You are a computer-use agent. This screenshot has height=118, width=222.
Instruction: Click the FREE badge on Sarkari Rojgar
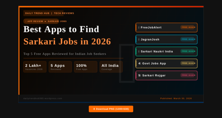[x=188, y=75]
